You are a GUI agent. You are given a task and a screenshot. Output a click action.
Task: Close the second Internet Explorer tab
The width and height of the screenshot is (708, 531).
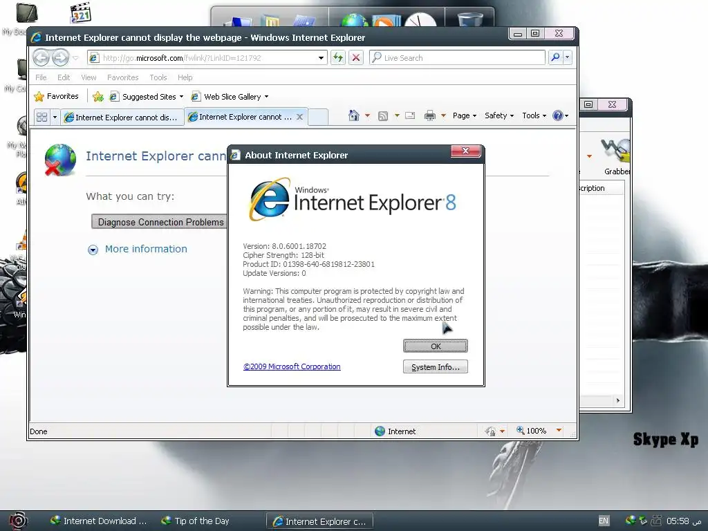pyautogui.click(x=299, y=117)
